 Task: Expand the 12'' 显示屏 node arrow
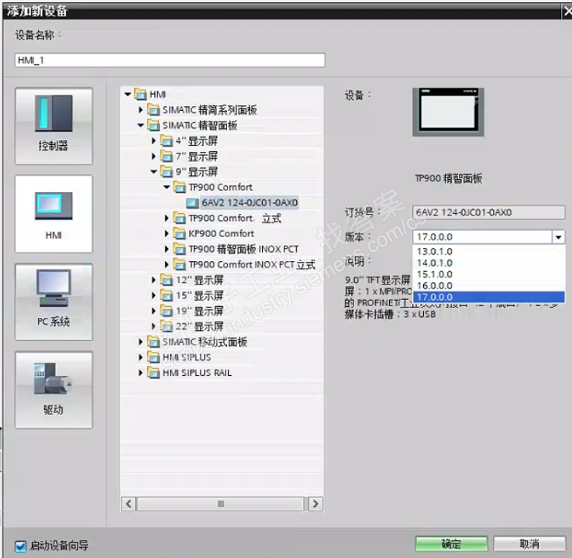coord(154,280)
